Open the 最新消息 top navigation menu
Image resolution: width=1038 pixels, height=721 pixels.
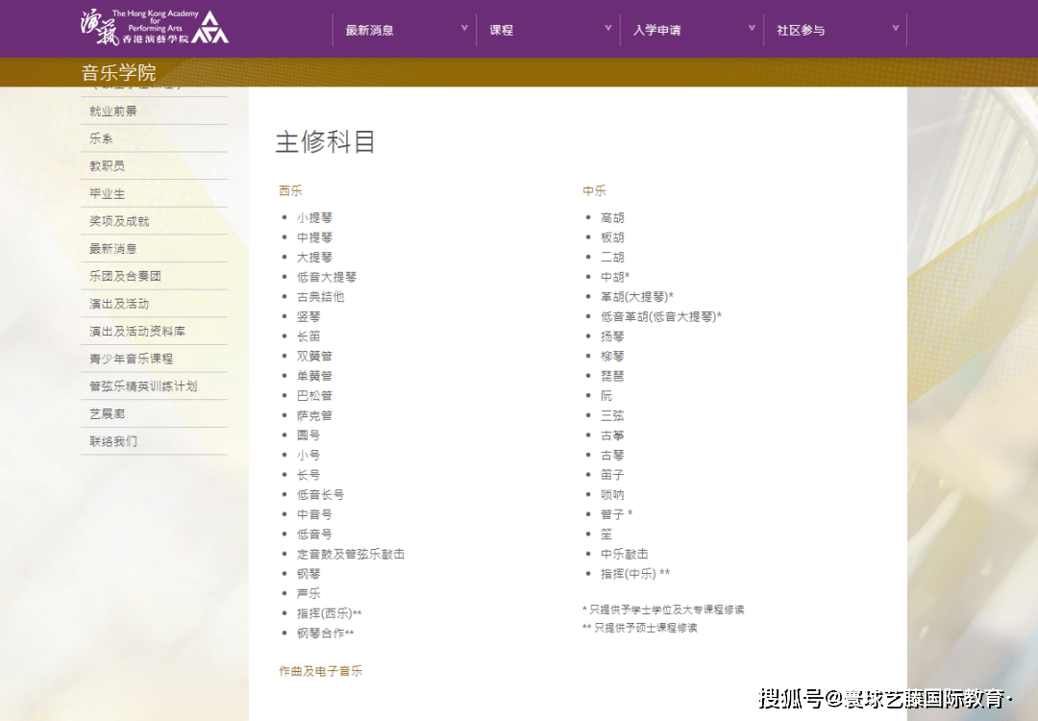click(369, 31)
